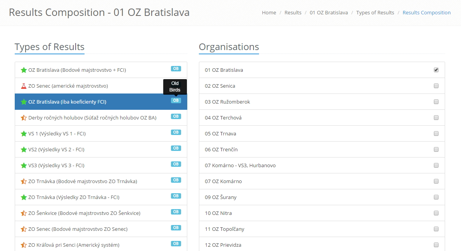The width and height of the screenshot is (461, 251).
Task: Click green star beside ZO Trnávka FCI results
Action: pos(24,197)
